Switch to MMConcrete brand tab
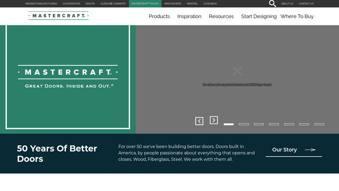Image resolution: width=339 pixels, height=191 pixels. [173, 4]
